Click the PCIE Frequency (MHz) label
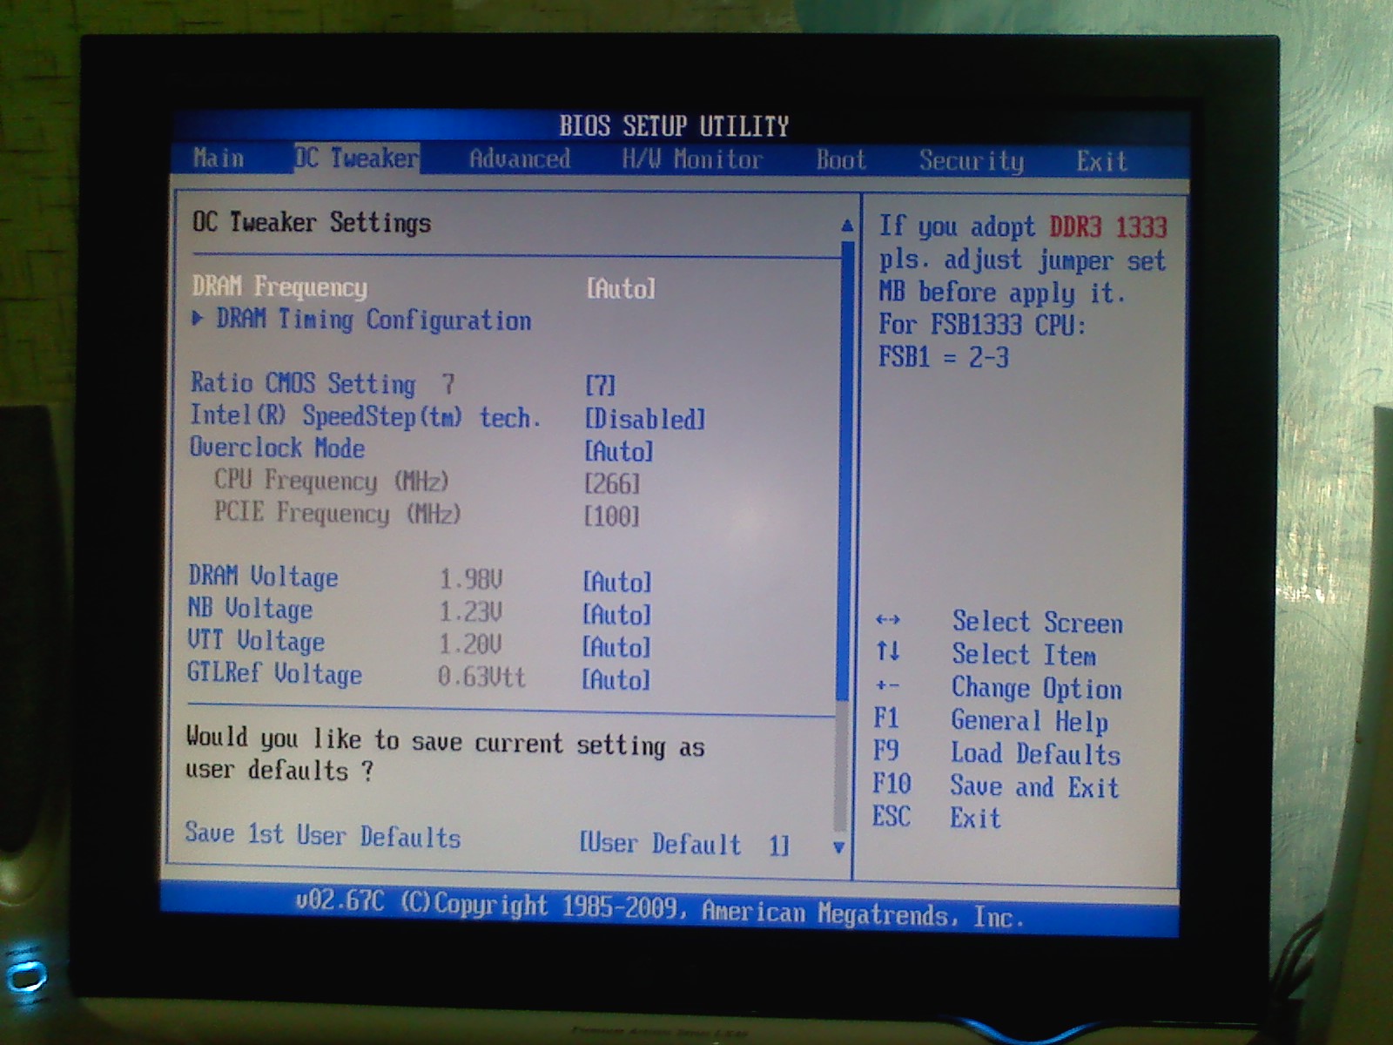The width and height of the screenshot is (1393, 1045). click(x=337, y=513)
